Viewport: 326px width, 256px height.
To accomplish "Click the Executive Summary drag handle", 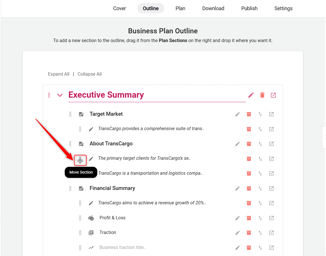I will click(49, 95).
